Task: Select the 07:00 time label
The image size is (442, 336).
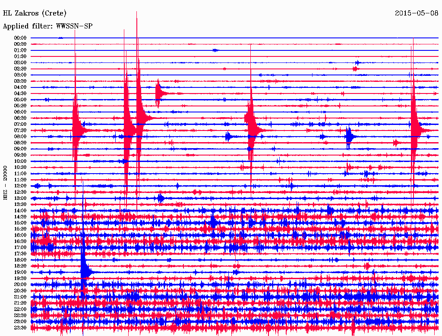Action: click(20, 124)
